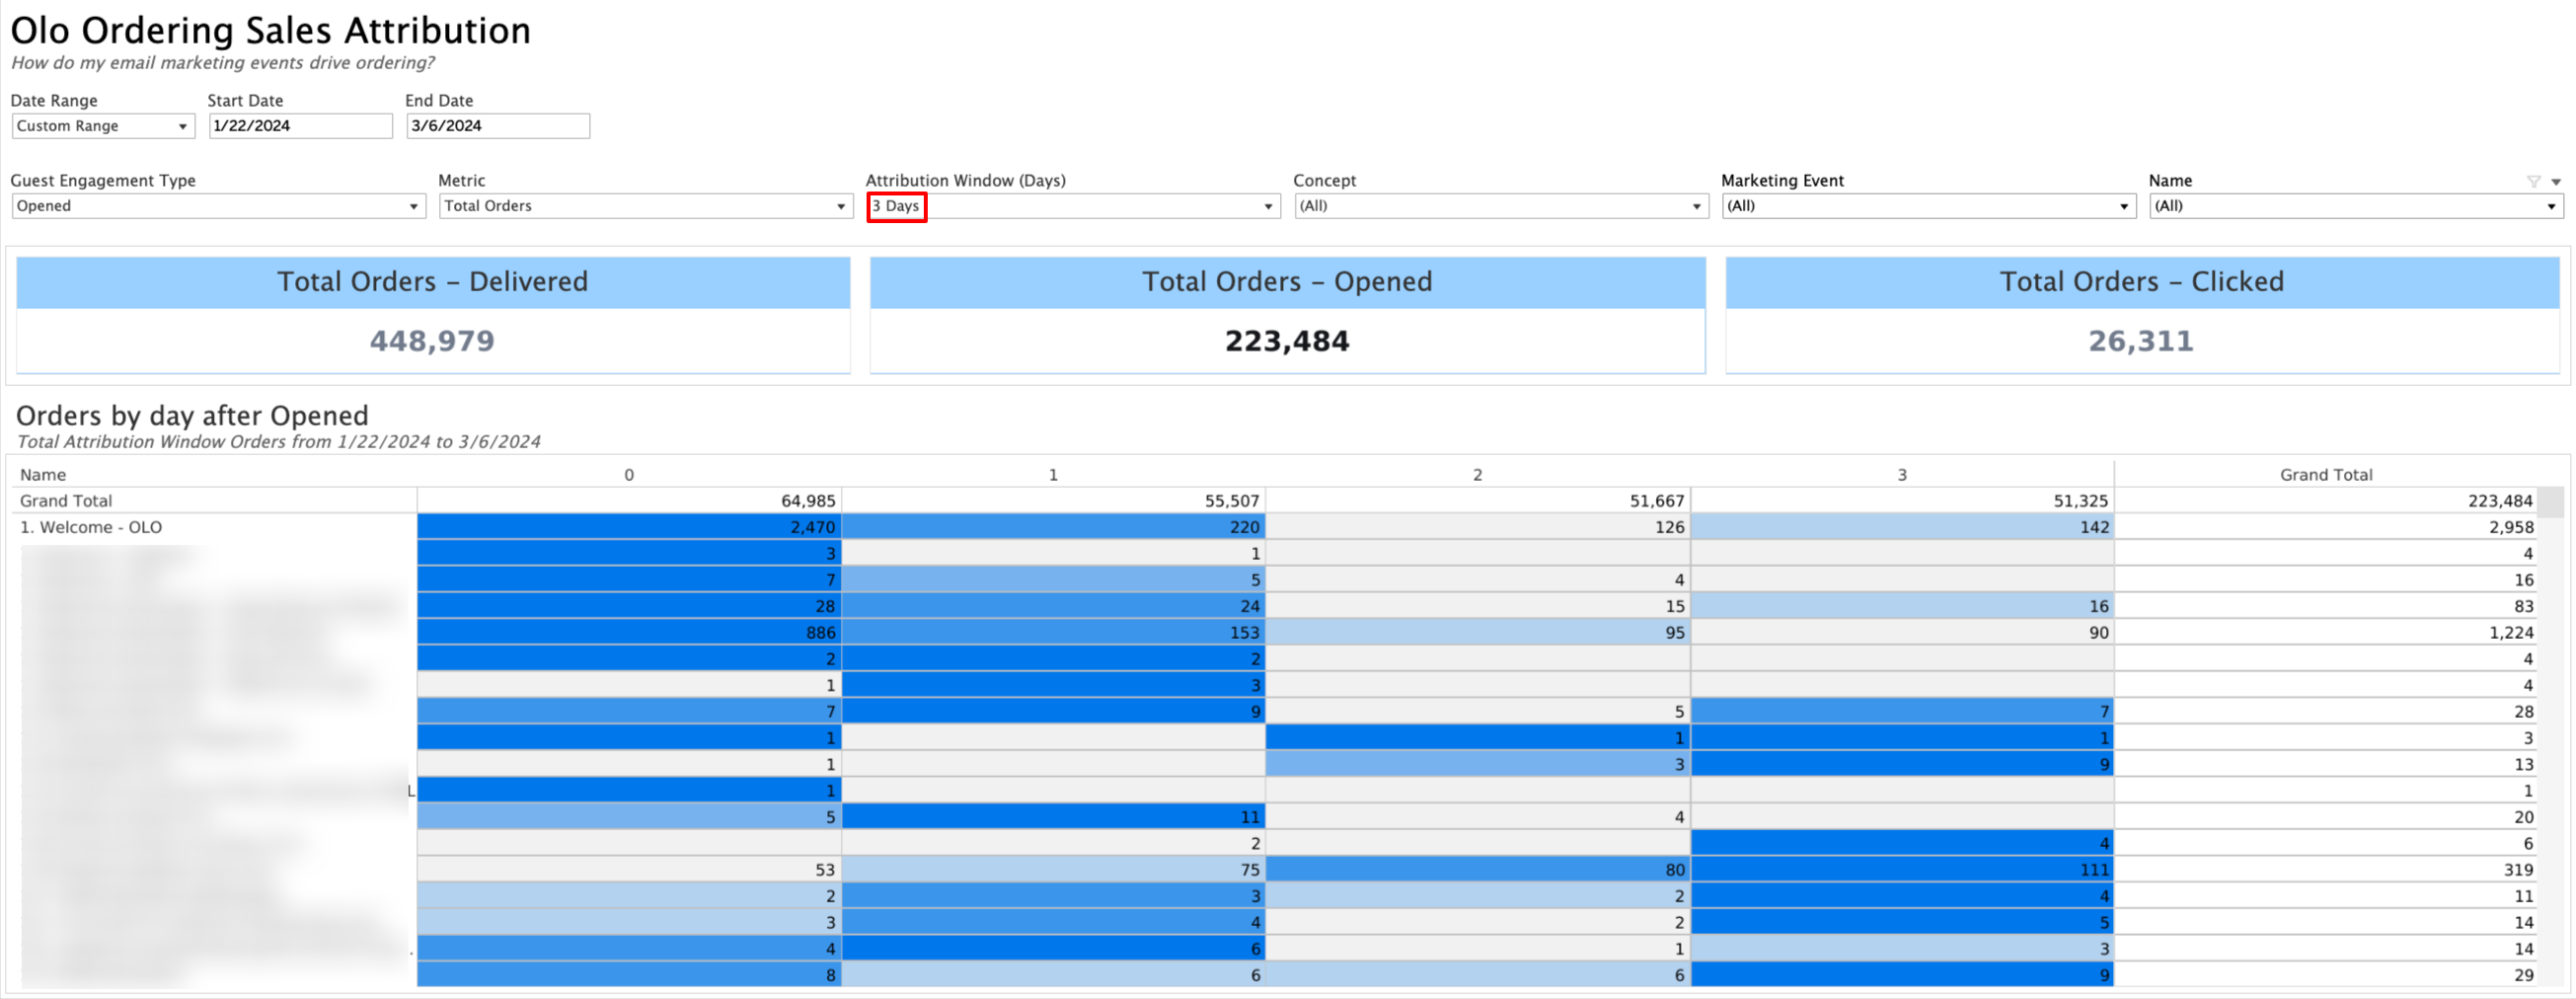The width and height of the screenshot is (2576, 999).
Task: Open the Guest Engagement Type dropdown
Action: (x=219, y=206)
